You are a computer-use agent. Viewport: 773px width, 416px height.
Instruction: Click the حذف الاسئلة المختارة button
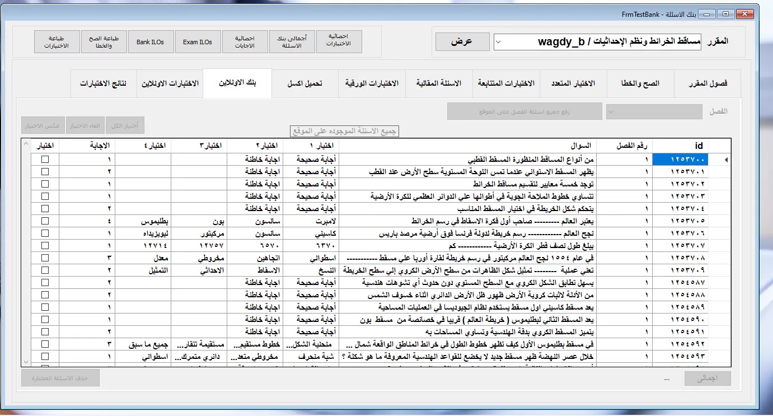coord(60,378)
